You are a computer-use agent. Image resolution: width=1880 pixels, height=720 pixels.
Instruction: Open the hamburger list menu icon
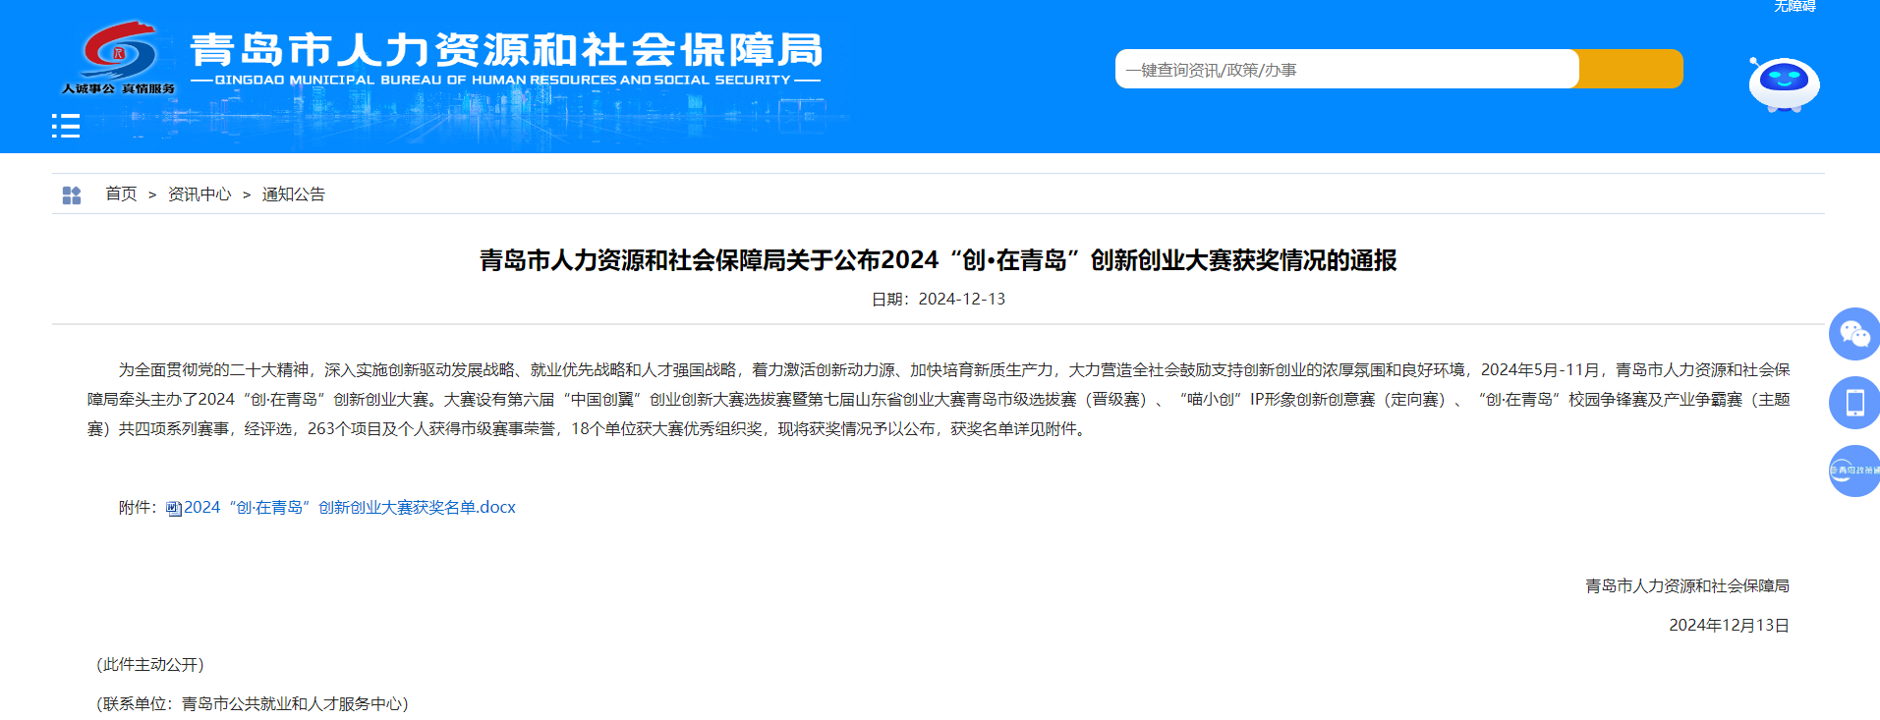coord(66,126)
